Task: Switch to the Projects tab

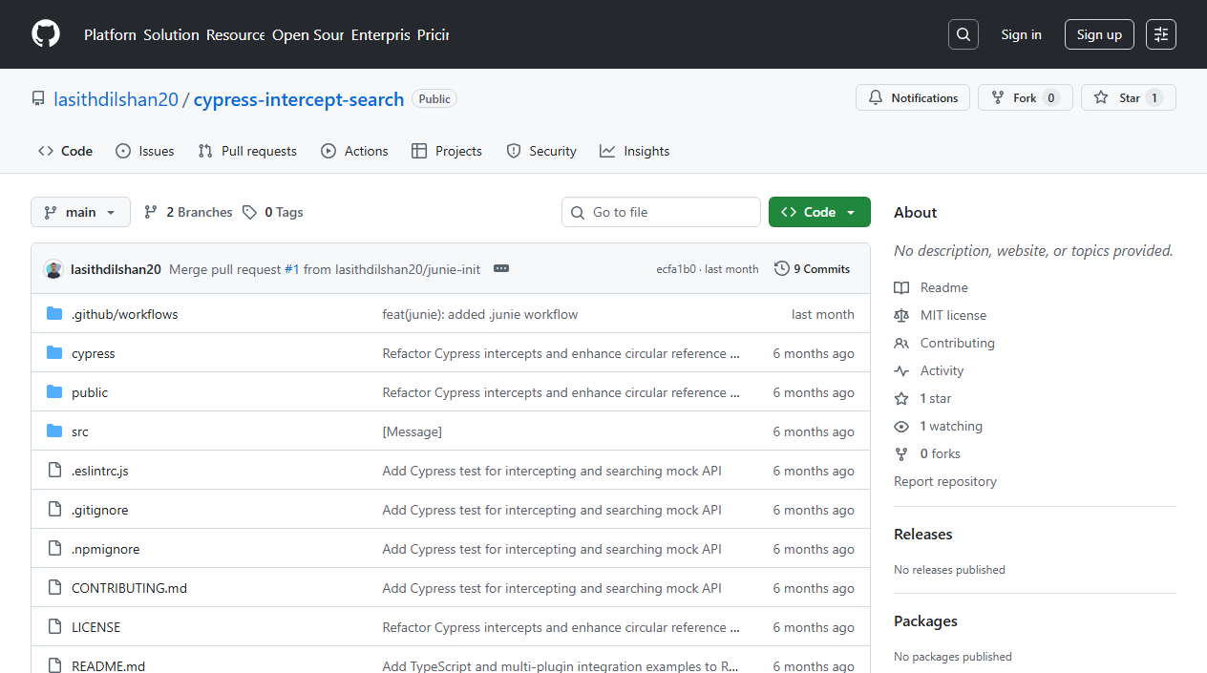Action: click(x=447, y=151)
